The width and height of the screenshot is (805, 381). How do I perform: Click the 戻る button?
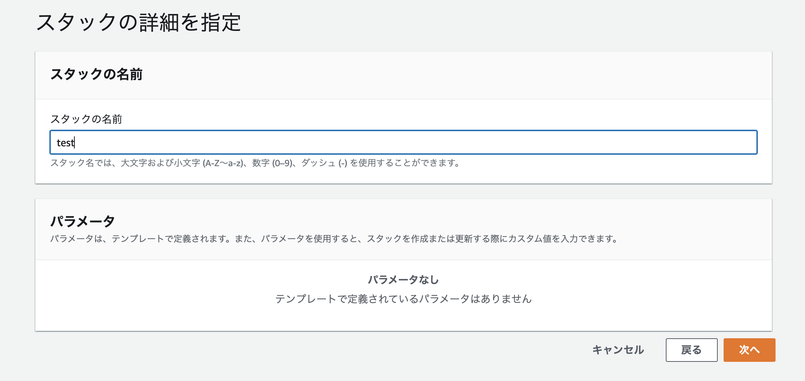pyautogui.click(x=692, y=350)
